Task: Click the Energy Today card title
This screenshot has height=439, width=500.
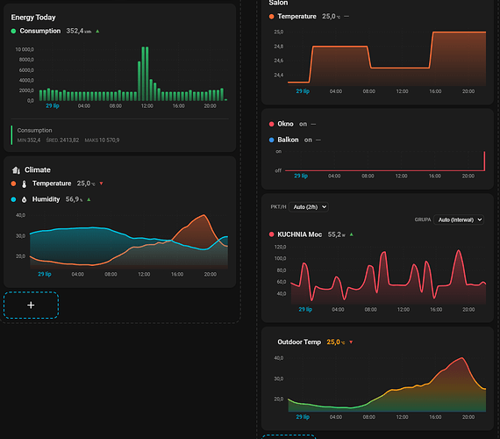Action: pyautogui.click(x=33, y=18)
